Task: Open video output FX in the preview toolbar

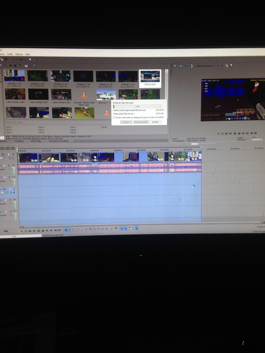Action: pyautogui.click(x=186, y=66)
